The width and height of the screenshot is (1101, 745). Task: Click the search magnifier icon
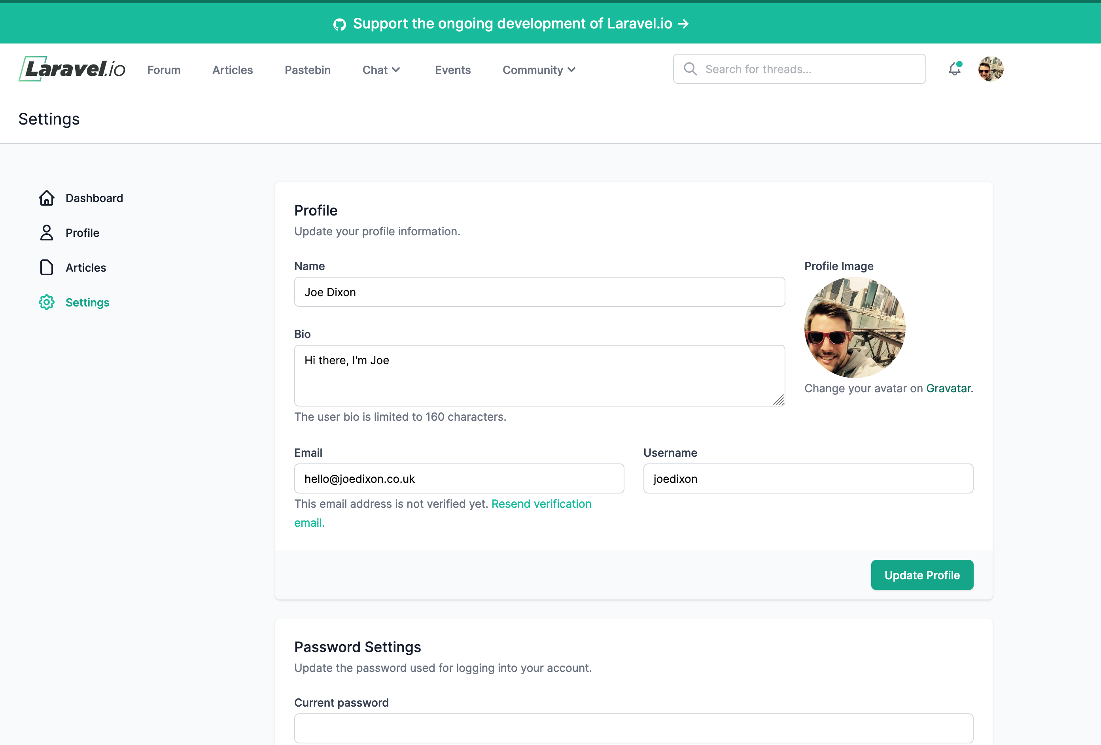pyautogui.click(x=690, y=69)
